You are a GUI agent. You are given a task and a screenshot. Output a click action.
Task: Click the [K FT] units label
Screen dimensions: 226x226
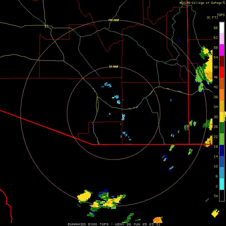212,18
